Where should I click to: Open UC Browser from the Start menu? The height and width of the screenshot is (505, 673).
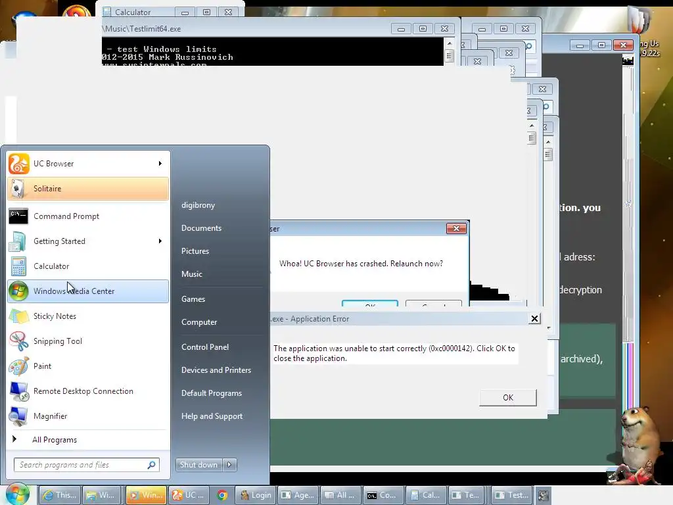pyautogui.click(x=88, y=164)
